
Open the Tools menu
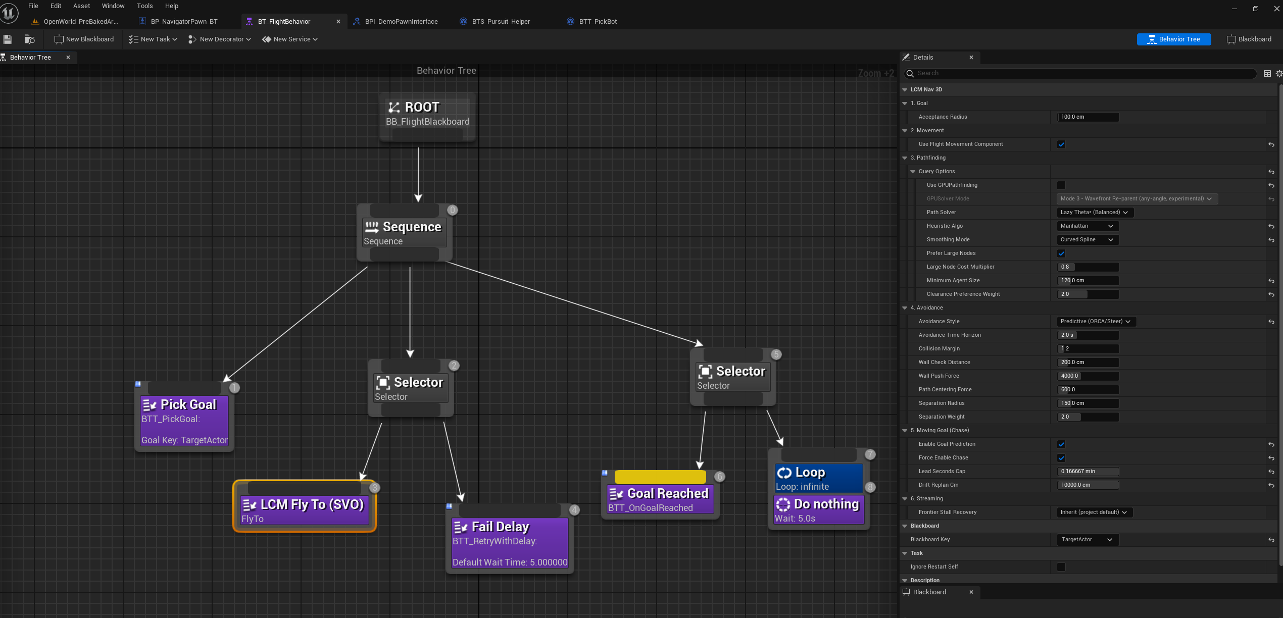(x=144, y=6)
